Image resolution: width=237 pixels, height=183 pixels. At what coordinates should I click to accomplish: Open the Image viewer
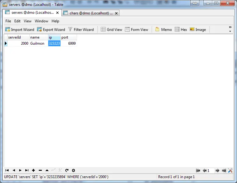(x=198, y=30)
